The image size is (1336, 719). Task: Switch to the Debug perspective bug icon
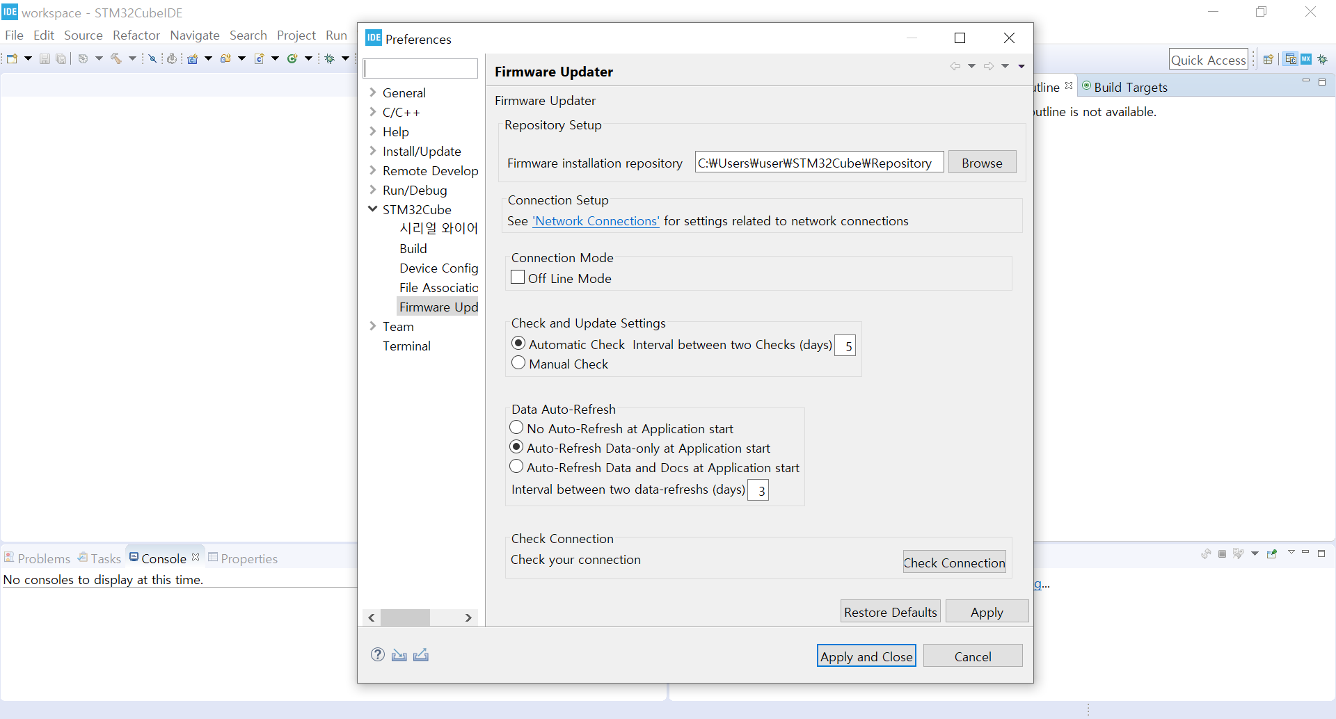click(1322, 59)
